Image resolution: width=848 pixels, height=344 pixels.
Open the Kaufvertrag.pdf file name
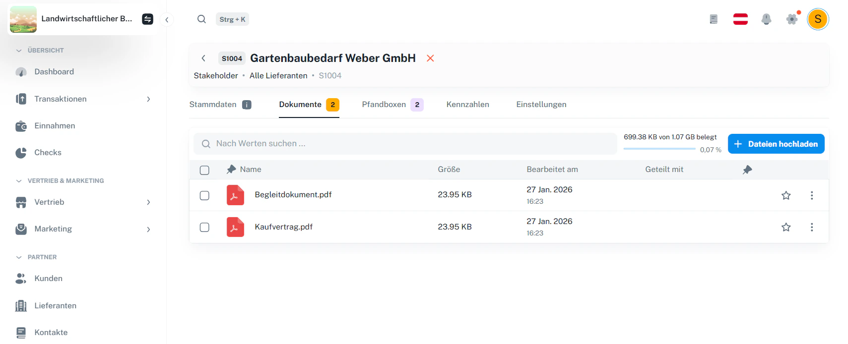coord(284,227)
